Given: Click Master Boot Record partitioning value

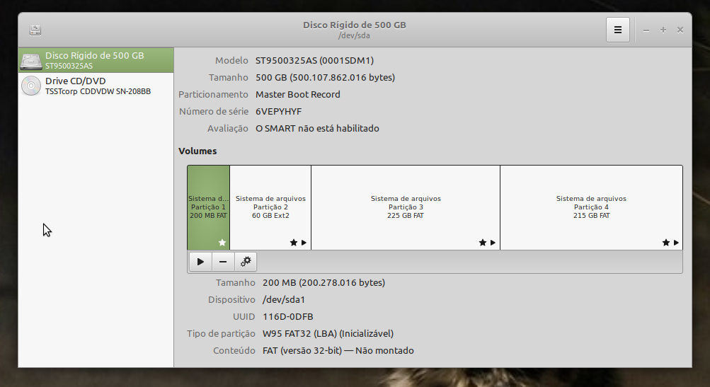Looking at the screenshot, I should pos(297,95).
